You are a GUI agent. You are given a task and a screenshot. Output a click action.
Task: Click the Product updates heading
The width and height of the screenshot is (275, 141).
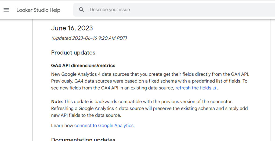[x=73, y=53]
